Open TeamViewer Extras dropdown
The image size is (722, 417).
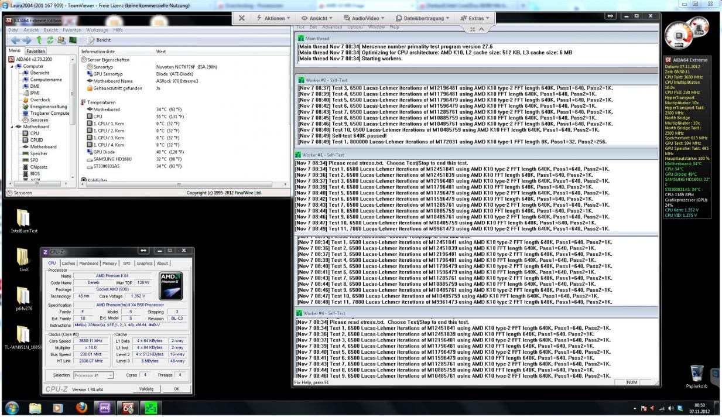pos(476,18)
